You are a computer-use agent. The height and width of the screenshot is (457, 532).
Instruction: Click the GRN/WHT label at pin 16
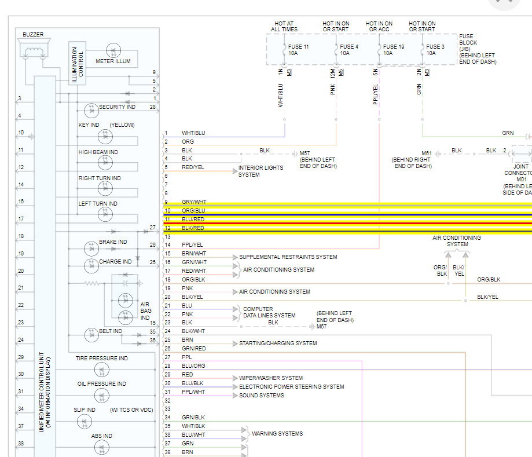click(x=194, y=262)
